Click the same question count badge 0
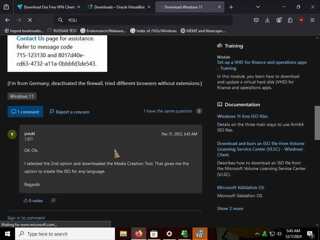The image size is (320, 240). [199, 111]
